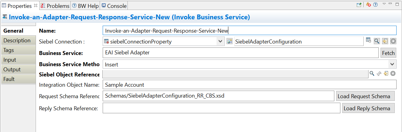Open the BW Help tab
This screenshot has height=132, width=402.
[x=85, y=6]
